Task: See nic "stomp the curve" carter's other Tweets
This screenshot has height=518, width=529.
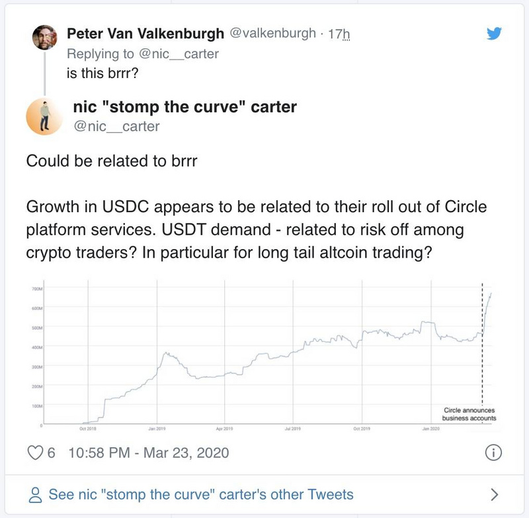Action: coord(201,495)
